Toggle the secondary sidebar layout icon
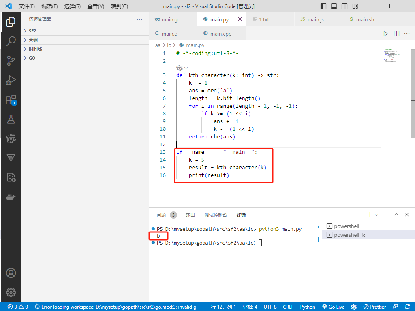Screen dimensions: 415x311 [344, 6]
